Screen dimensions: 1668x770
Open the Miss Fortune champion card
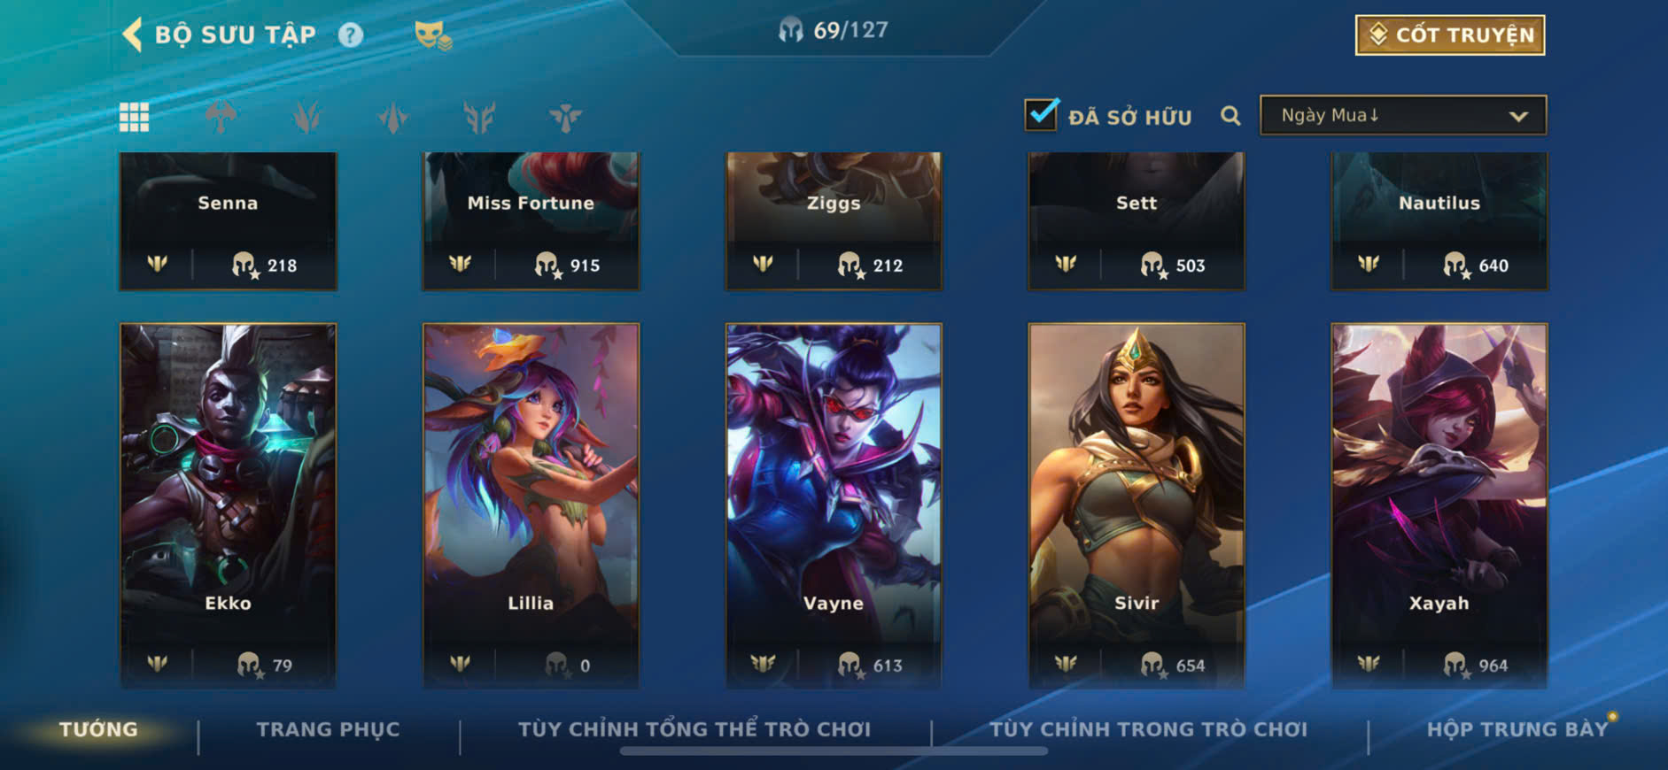531,221
